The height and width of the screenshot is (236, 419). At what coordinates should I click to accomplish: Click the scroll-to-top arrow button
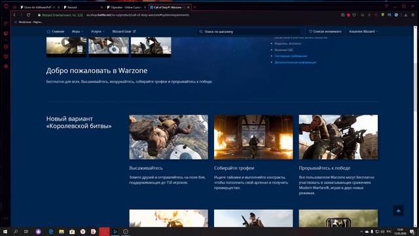tap(398, 210)
